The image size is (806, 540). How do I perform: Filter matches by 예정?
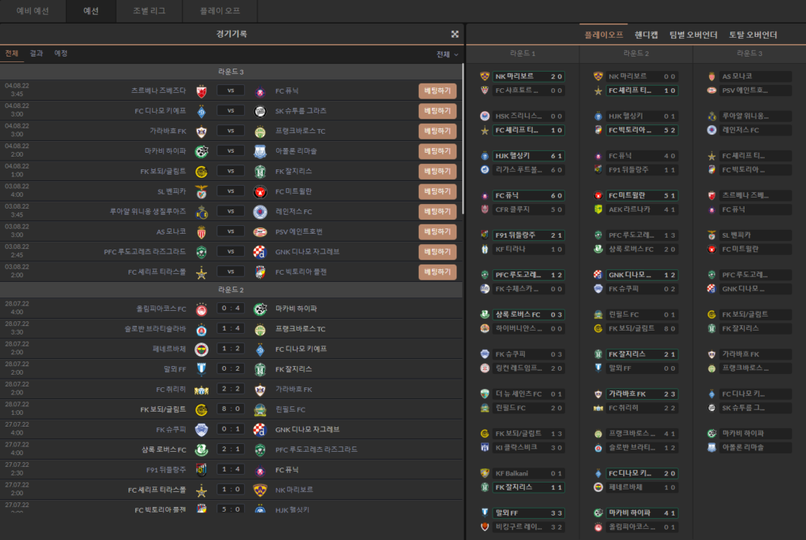click(61, 54)
